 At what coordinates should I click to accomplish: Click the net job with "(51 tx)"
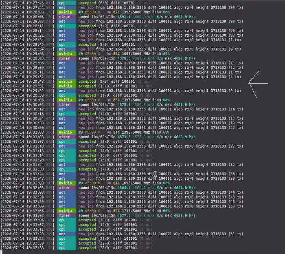pos(161,234)
